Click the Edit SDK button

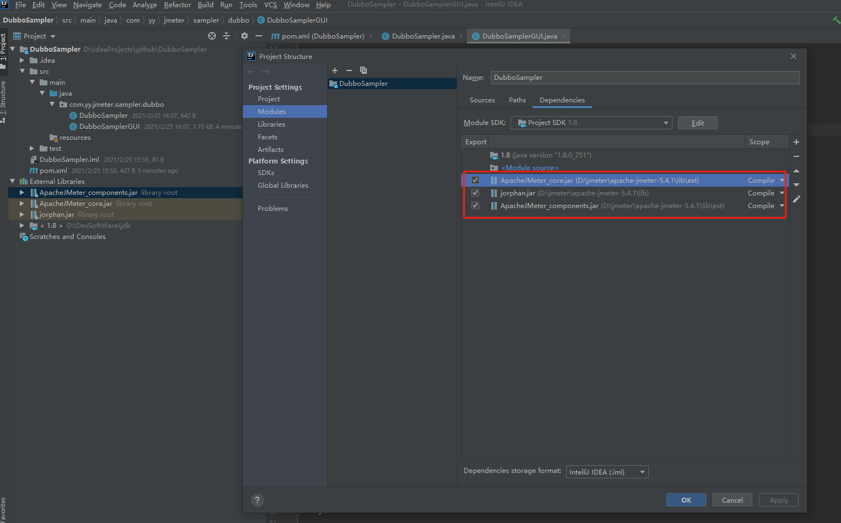click(x=697, y=123)
